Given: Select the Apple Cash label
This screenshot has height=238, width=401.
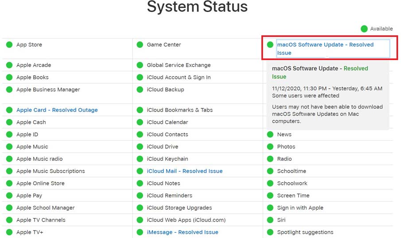Looking at the screenshot, I should pyautogui.click(x=31, y=123).
